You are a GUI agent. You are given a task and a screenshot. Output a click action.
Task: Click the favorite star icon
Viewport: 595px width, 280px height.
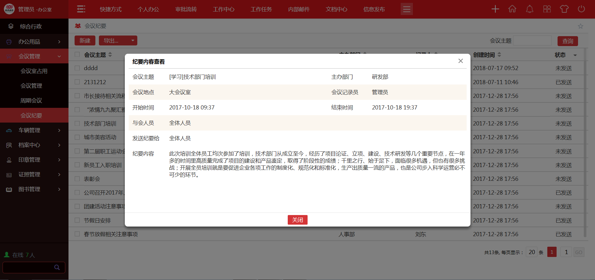click(581, 26)
